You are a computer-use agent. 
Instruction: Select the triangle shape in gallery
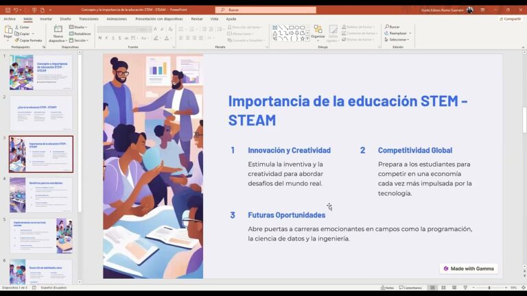275,33
